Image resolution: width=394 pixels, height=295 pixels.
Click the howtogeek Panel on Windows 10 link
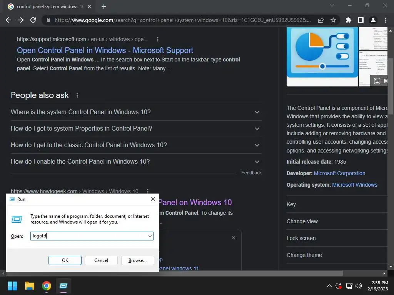pos(195,202)
